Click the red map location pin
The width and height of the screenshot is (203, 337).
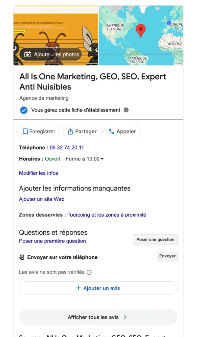click(141, 30)
